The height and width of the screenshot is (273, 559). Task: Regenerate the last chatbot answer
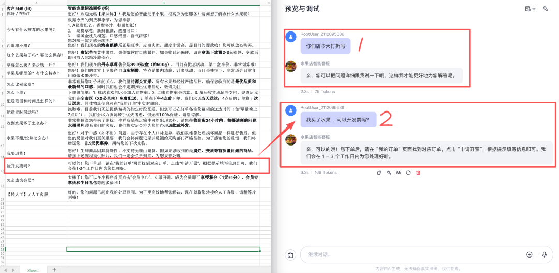pyautogui.click(x=408, y=173)
